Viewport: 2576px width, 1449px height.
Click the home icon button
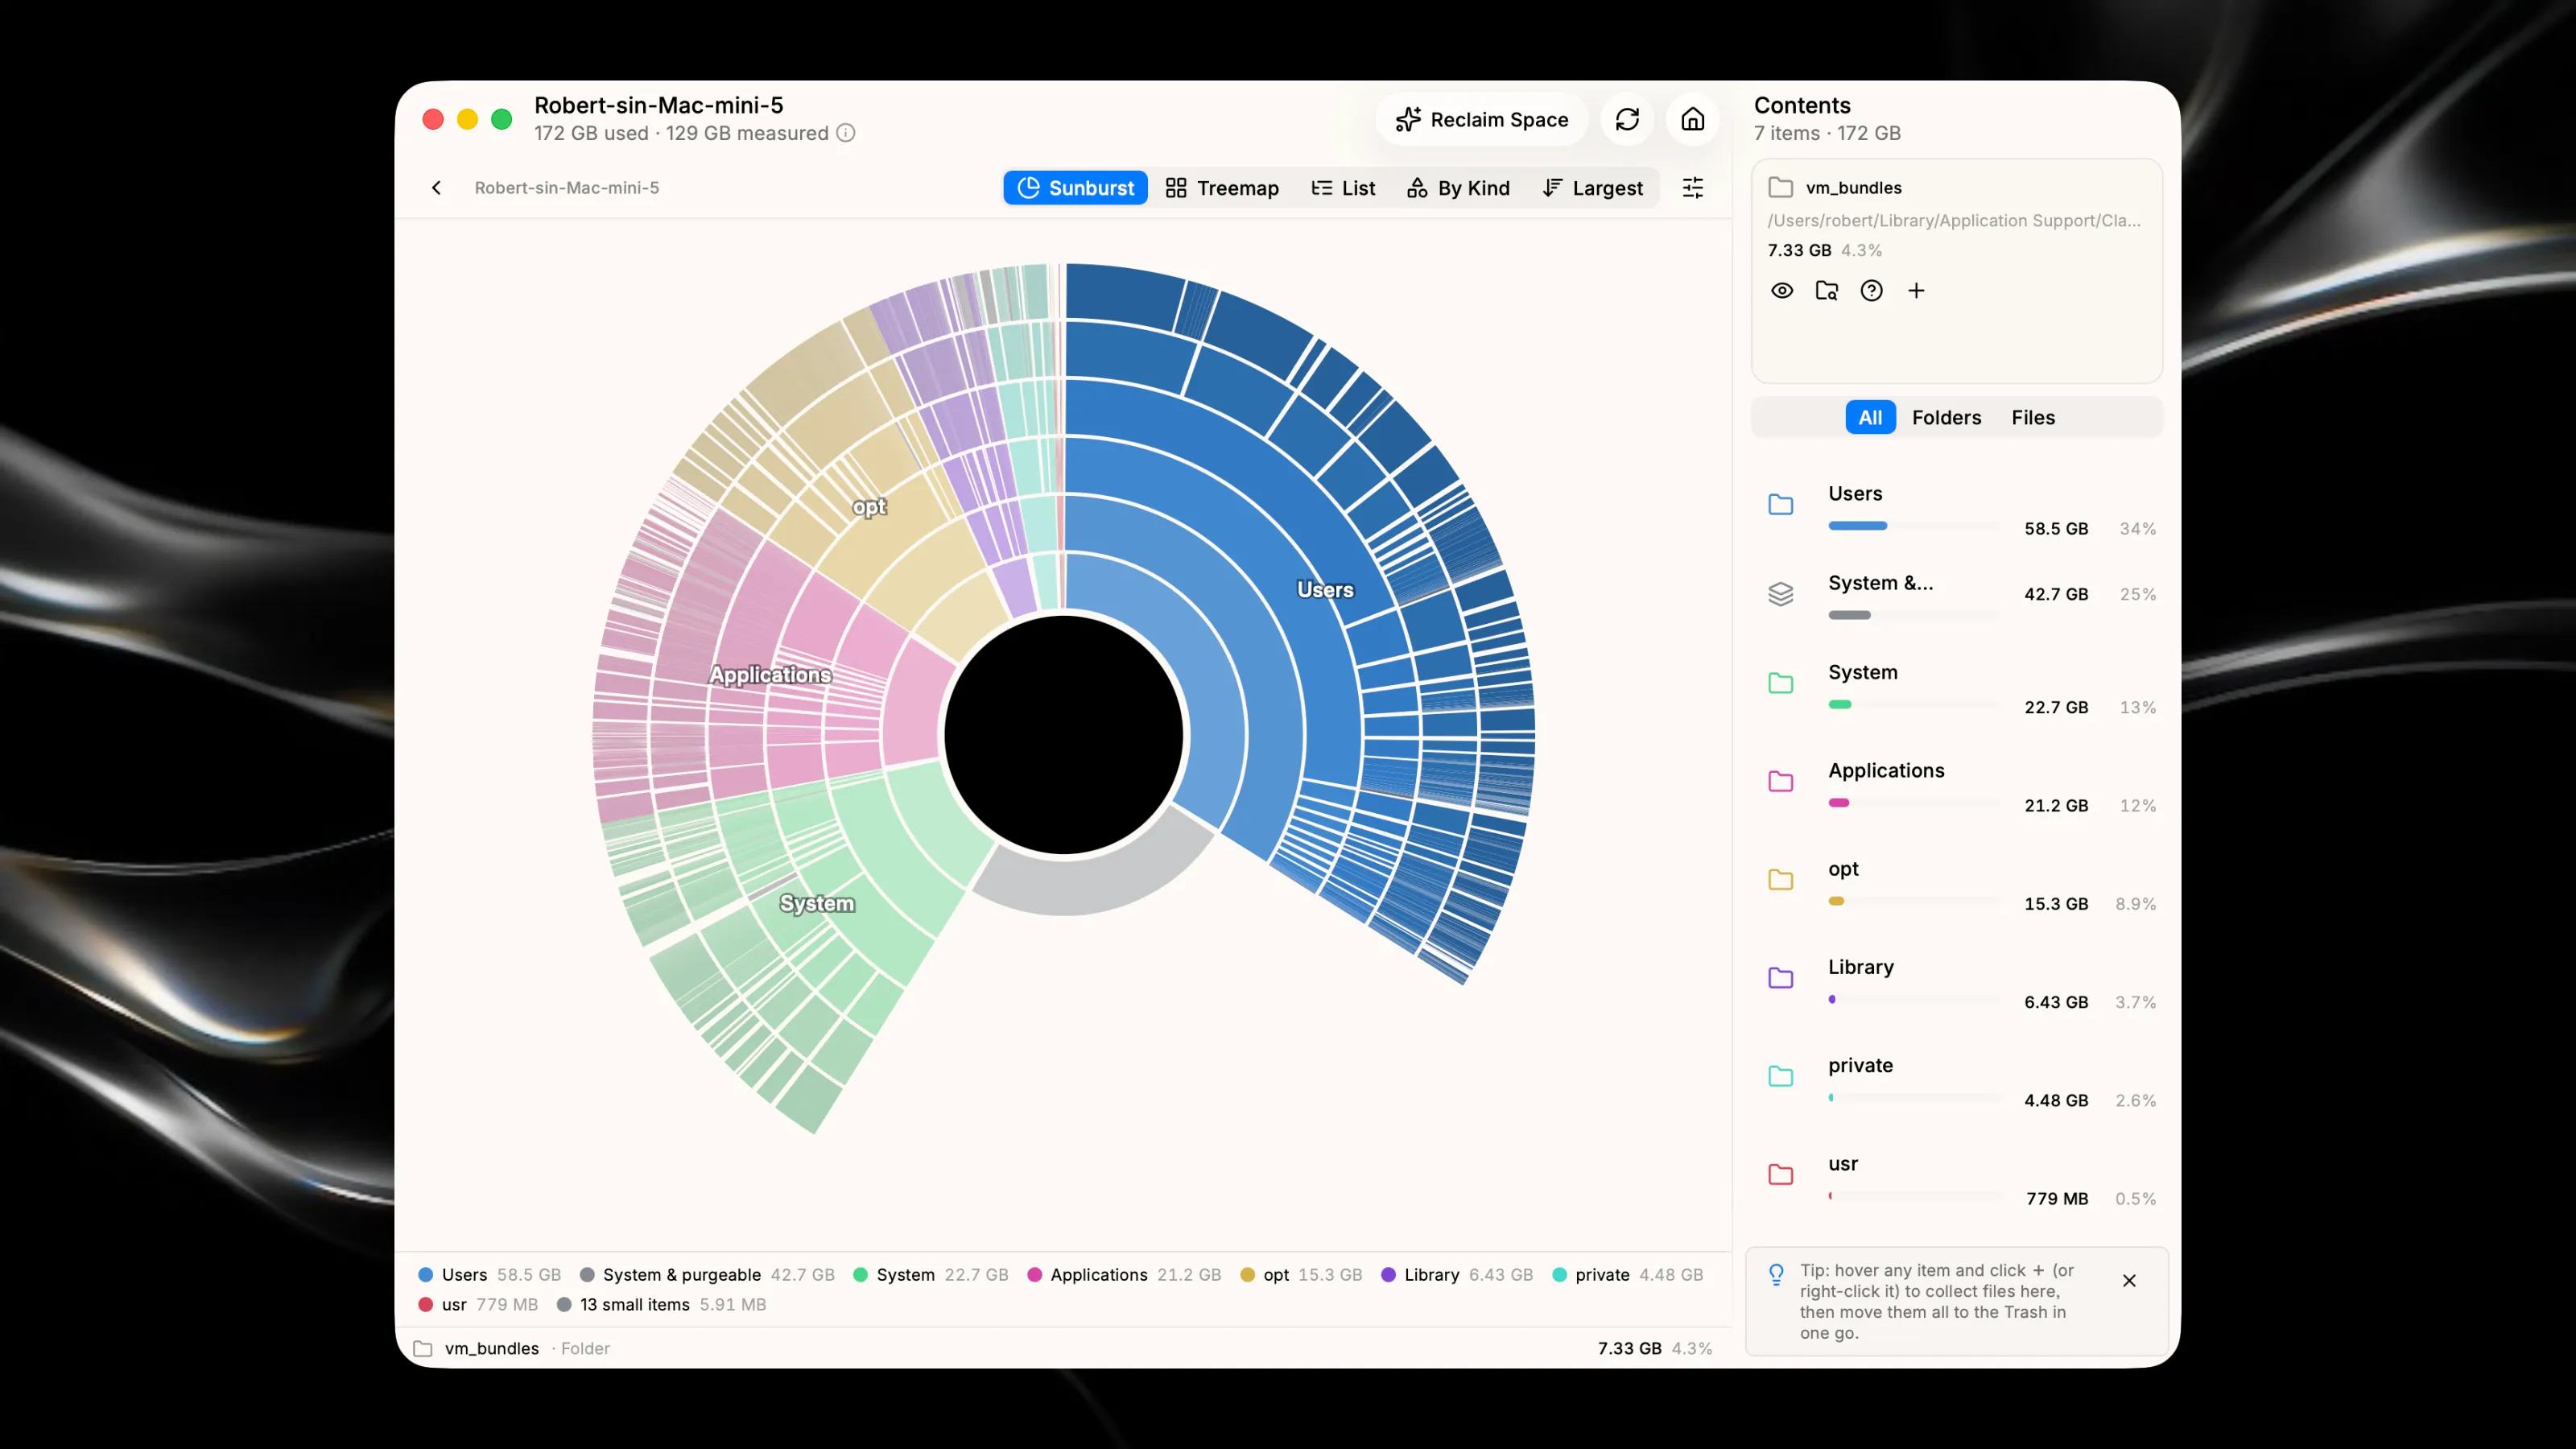[x=1692, y=120]
